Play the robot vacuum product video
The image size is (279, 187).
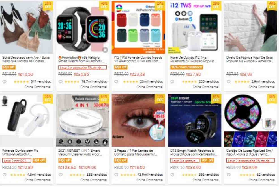(x=105, y=143)
